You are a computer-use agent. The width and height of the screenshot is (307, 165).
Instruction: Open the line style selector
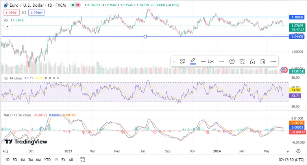222,62
